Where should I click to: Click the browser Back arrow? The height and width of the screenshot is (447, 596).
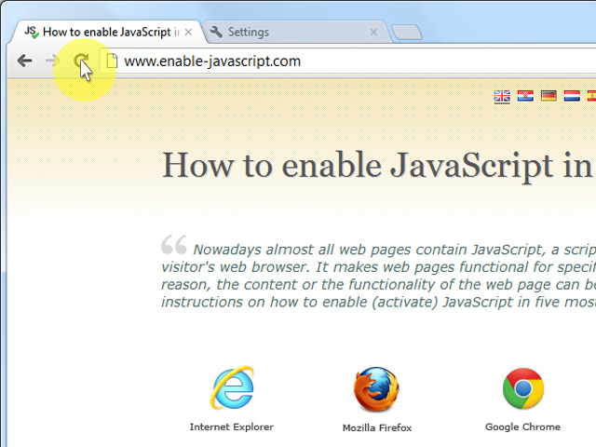pyautogui.click(x=24, y=61)
